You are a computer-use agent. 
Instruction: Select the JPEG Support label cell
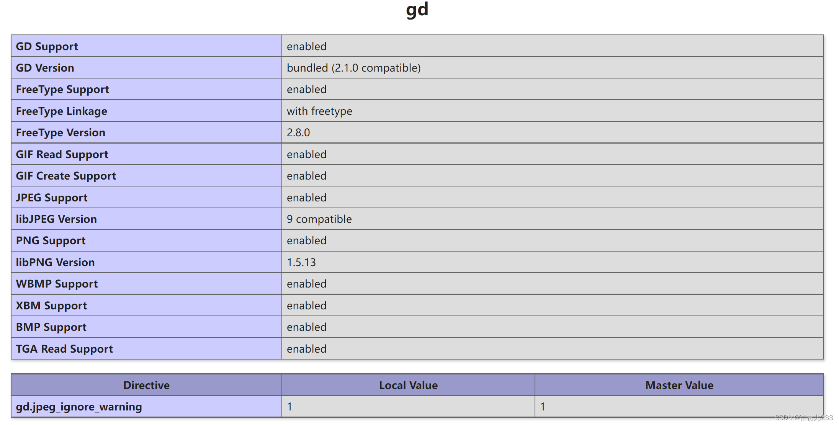click(x=51, y=197)
